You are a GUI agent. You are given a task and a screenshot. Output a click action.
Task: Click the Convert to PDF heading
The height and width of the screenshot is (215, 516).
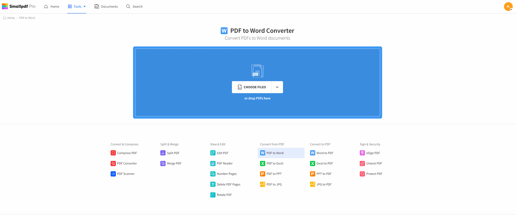click(320, 144)
